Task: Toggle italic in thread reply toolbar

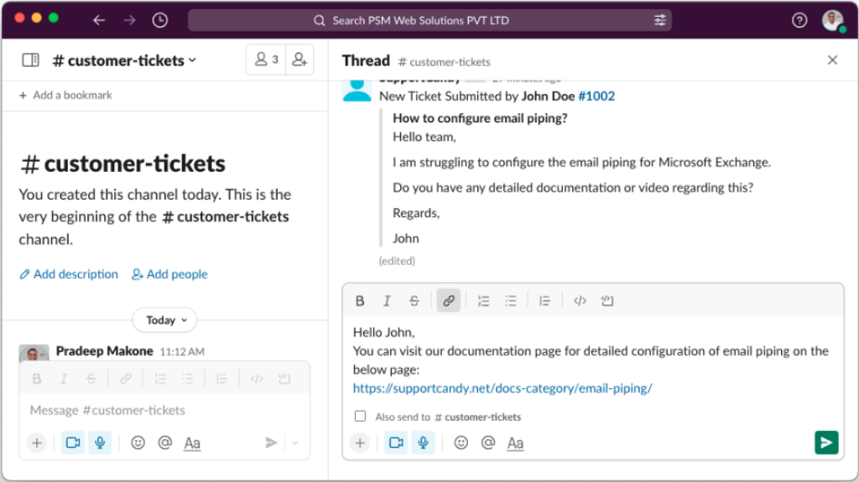Action: click(x=387, y=301)
